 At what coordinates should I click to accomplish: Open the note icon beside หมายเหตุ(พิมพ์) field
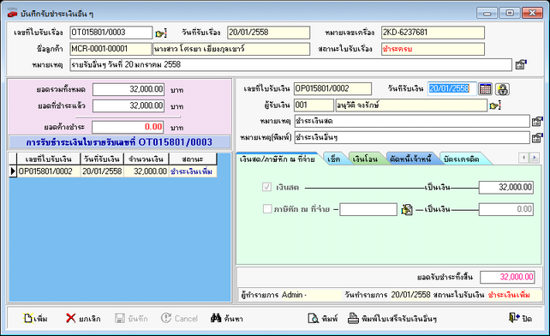537,138
